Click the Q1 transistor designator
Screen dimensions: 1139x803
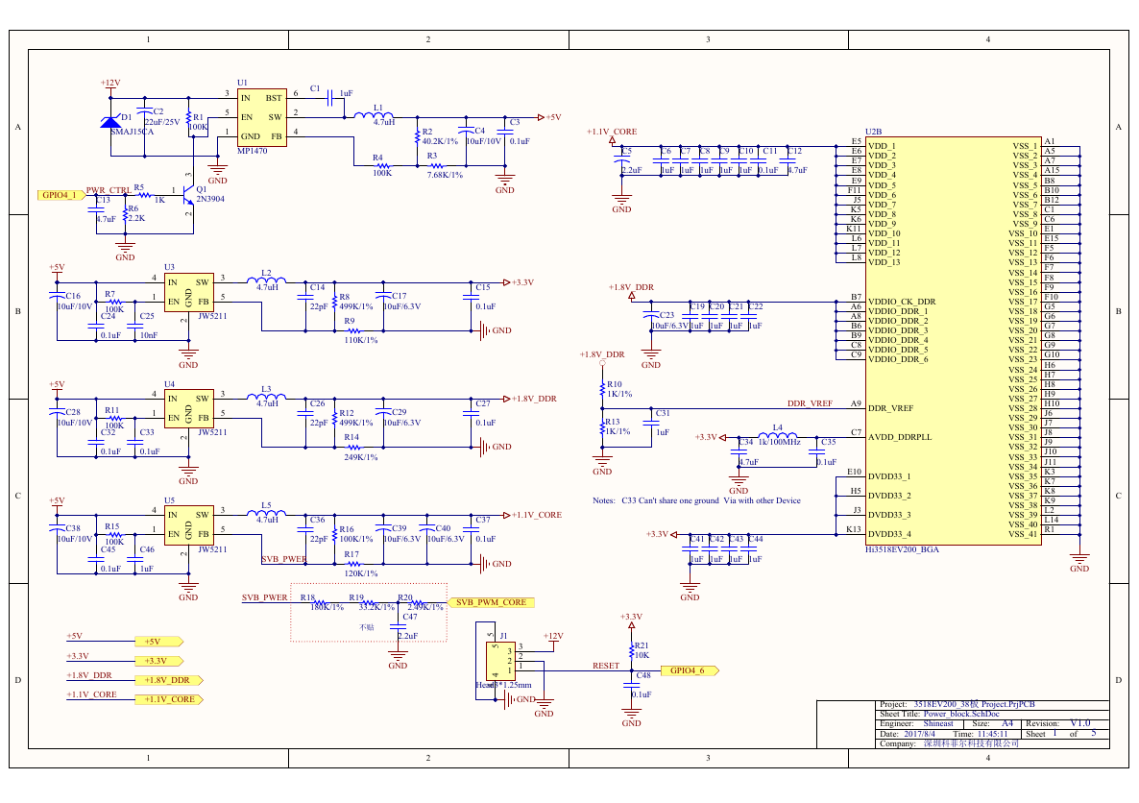point(202,189)
